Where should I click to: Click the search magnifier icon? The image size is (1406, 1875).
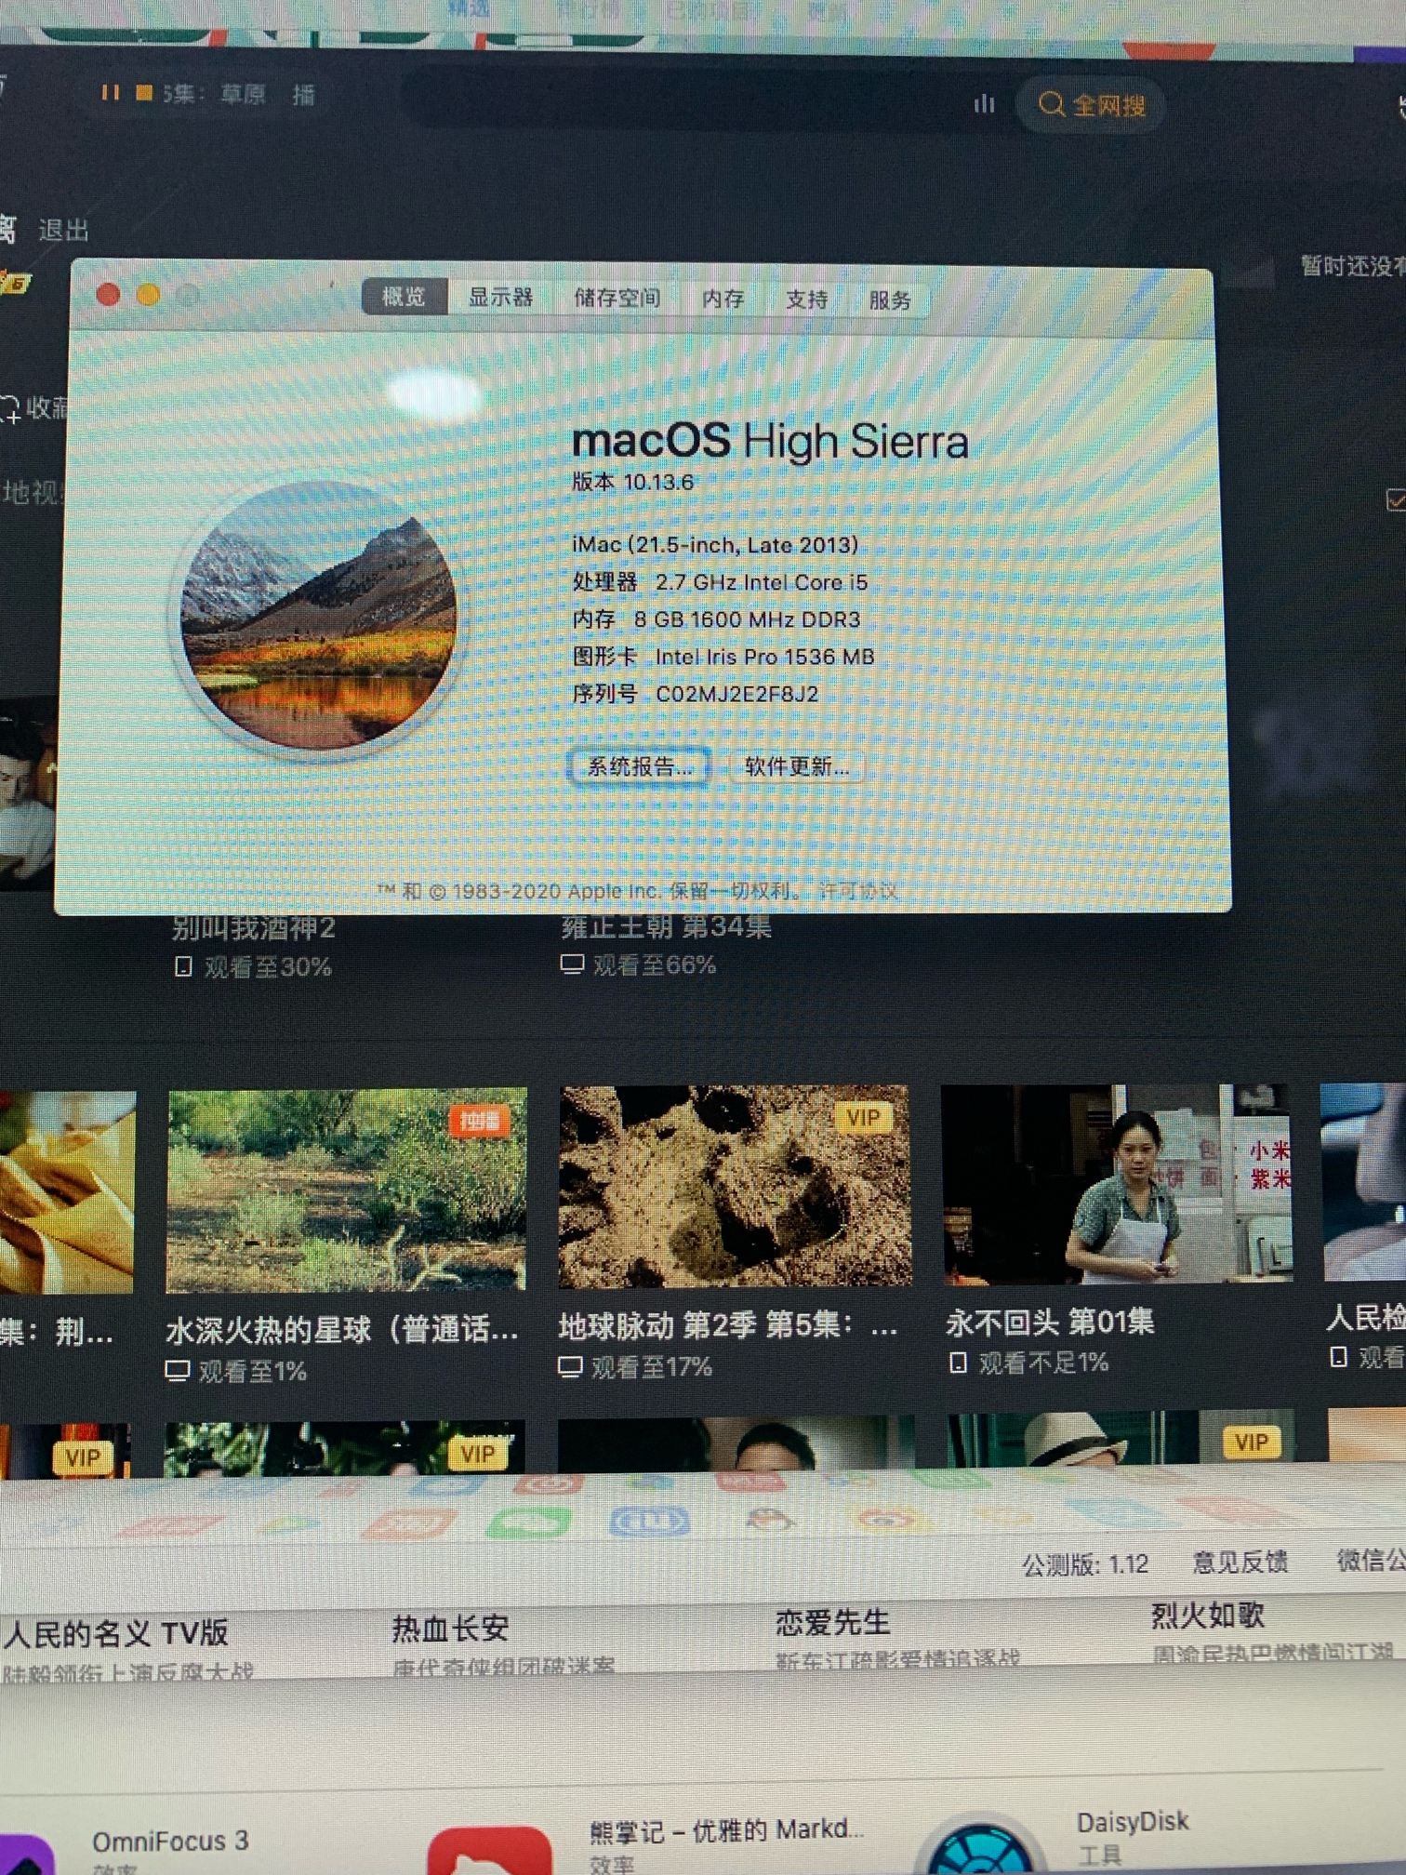click(1052, 104)
